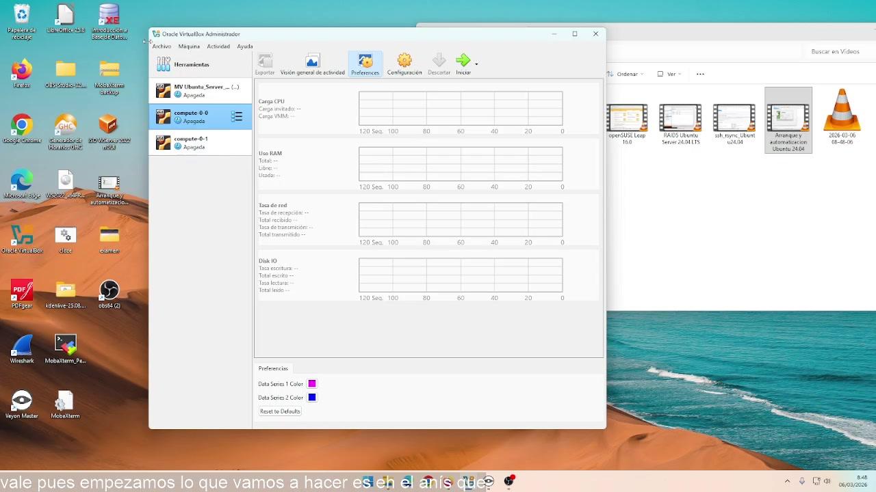Open the Máquina menu

coord(189,46)
